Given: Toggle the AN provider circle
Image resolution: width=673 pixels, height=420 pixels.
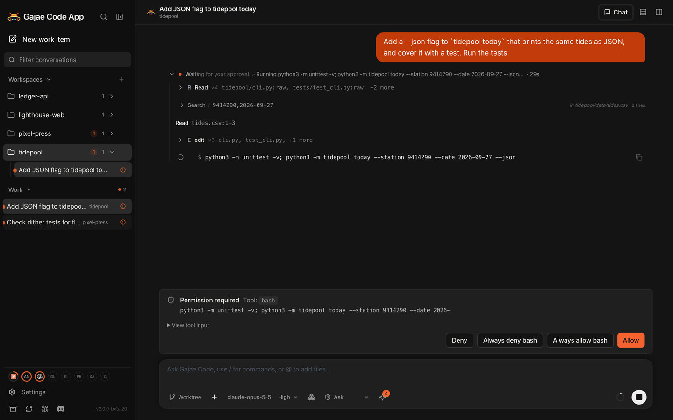Looking at the screenshot, I should (x=27, y=376).
